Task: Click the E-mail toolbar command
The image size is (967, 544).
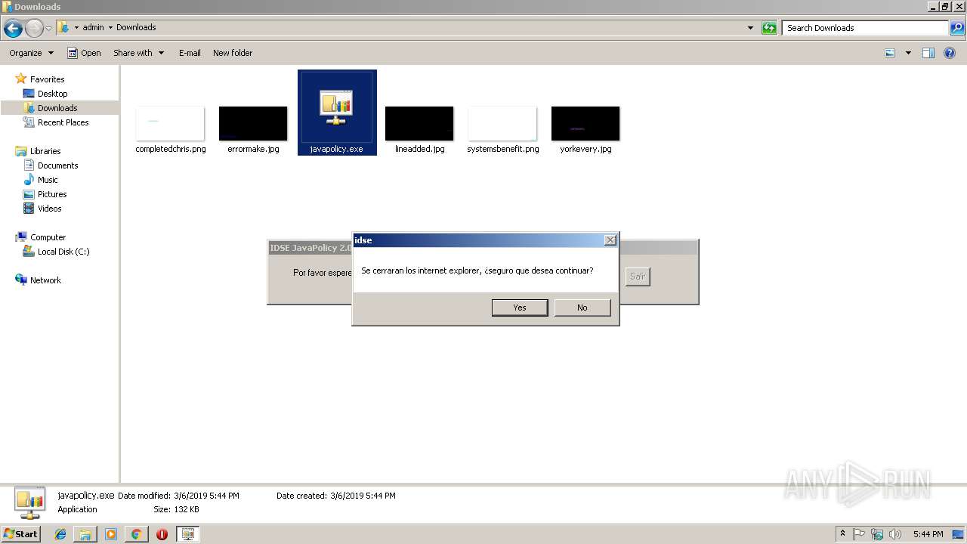Action: (190, 53)
